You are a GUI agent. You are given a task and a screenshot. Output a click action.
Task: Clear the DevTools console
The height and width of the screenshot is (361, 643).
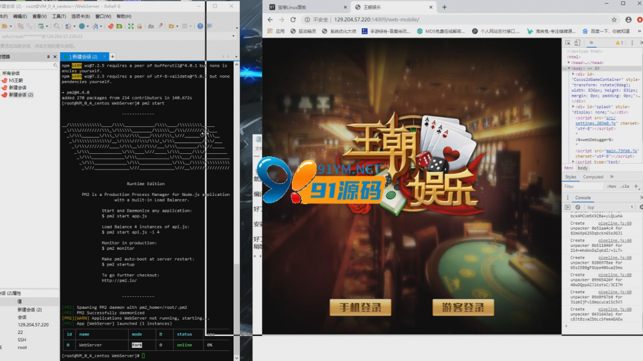point(578,207)
